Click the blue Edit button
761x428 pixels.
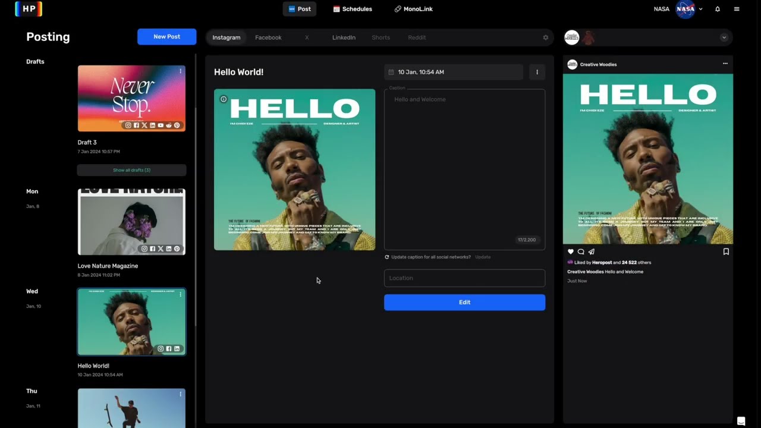[464, 303]
